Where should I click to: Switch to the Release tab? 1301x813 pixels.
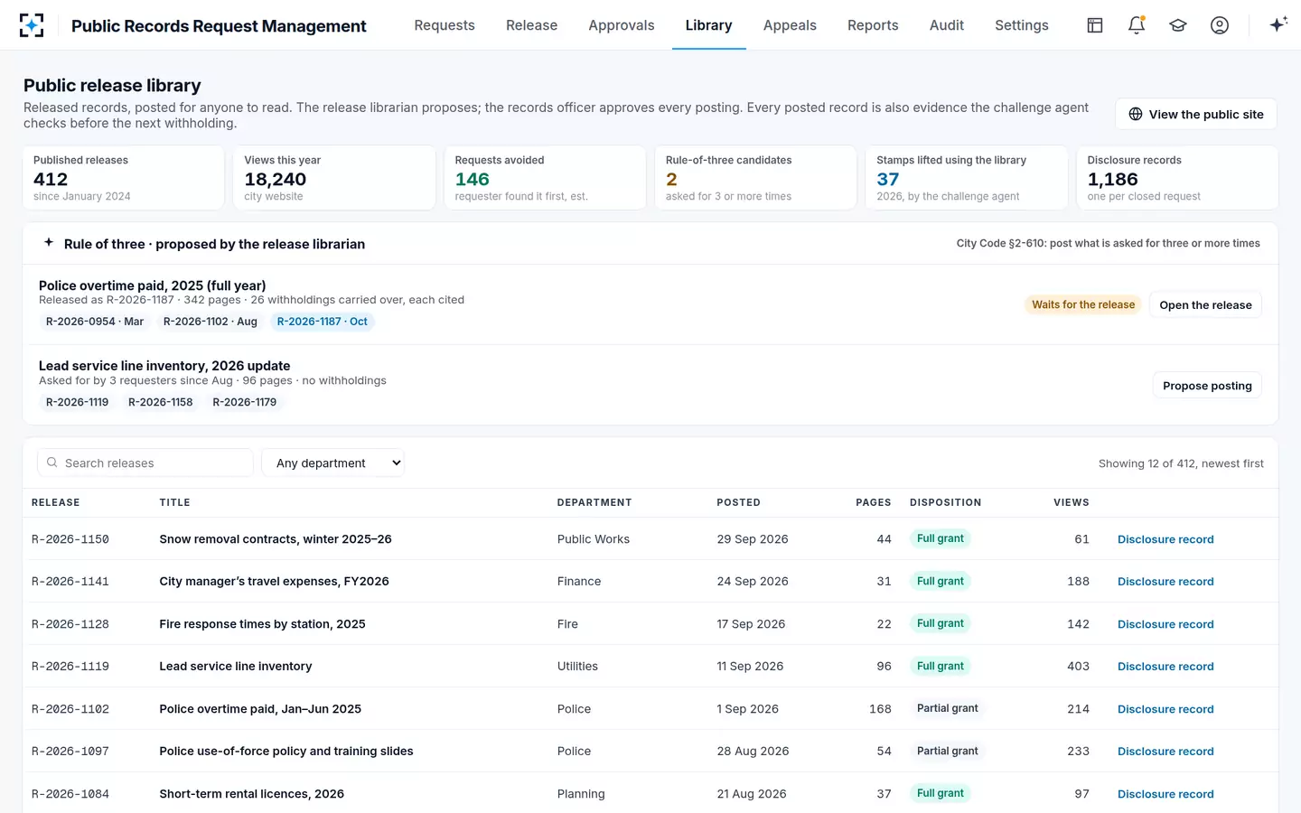pyautogui.click(x=531, y=25)
